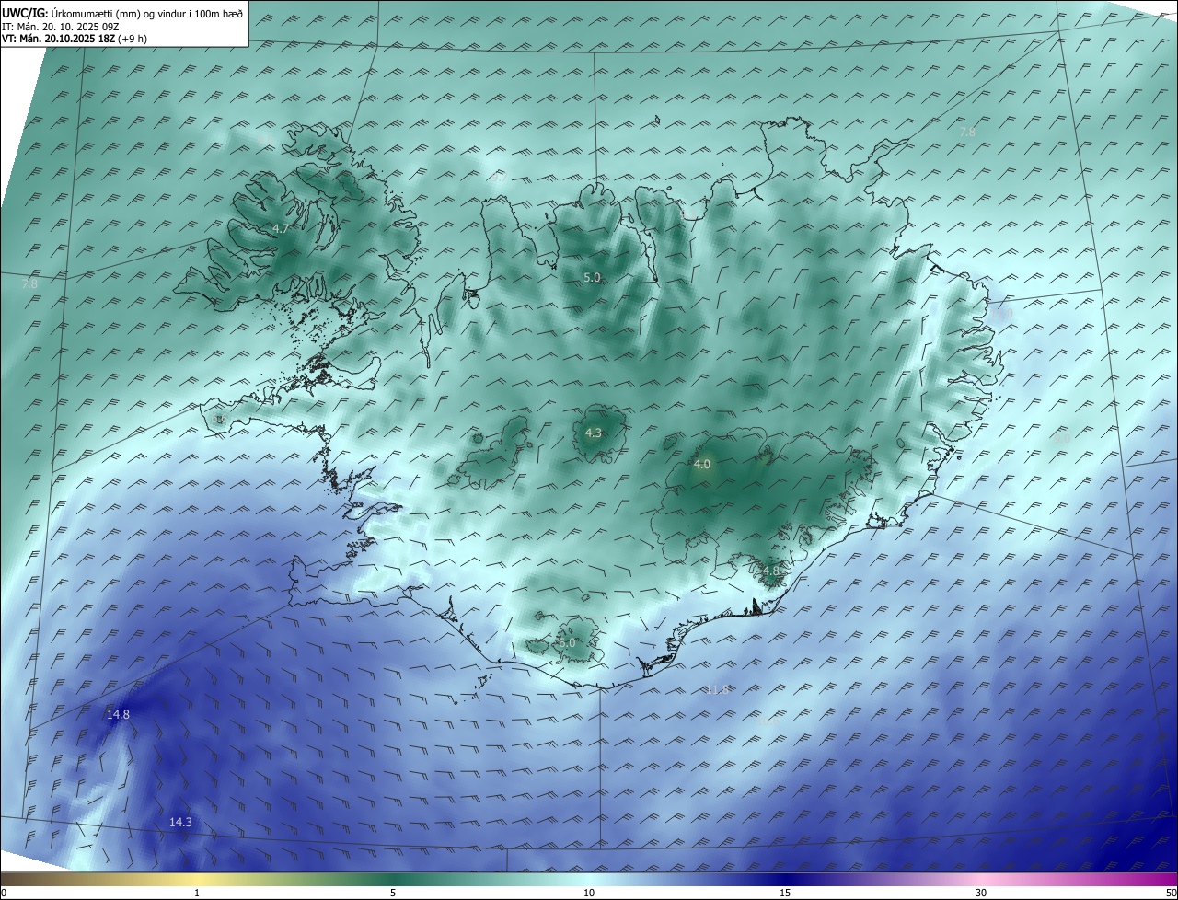
Task: Click the 4.0 value label on the glacier
Action: (702, 465)
